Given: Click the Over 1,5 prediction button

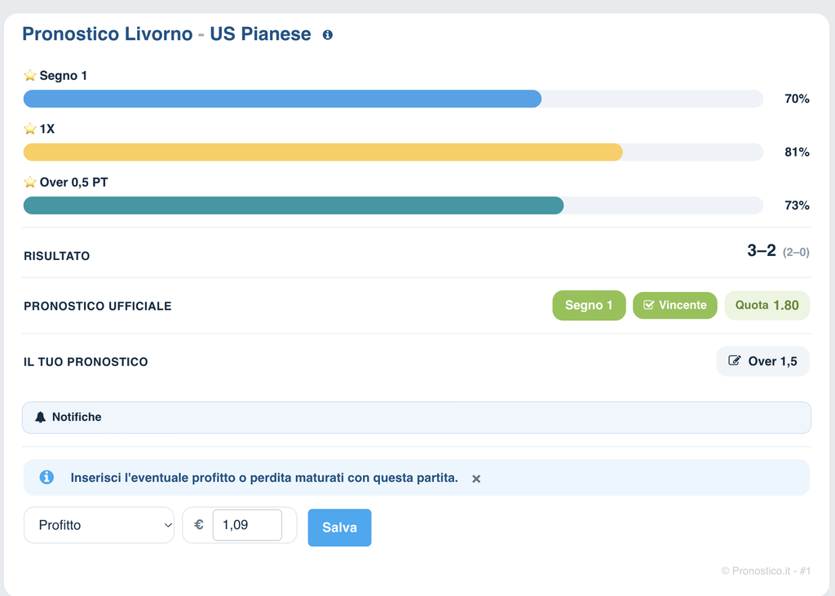Looking at the screenshot, I should (762, 361).
